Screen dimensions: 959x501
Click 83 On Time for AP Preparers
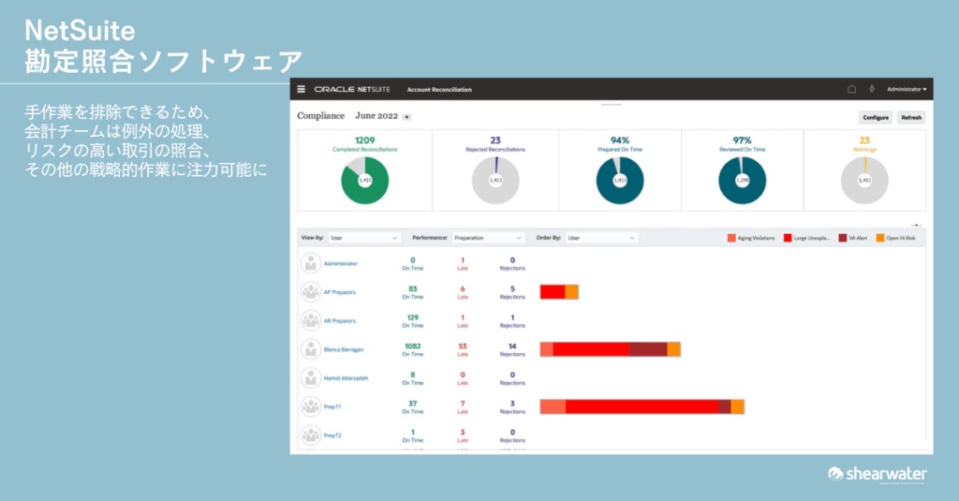[x=413, y=292]
